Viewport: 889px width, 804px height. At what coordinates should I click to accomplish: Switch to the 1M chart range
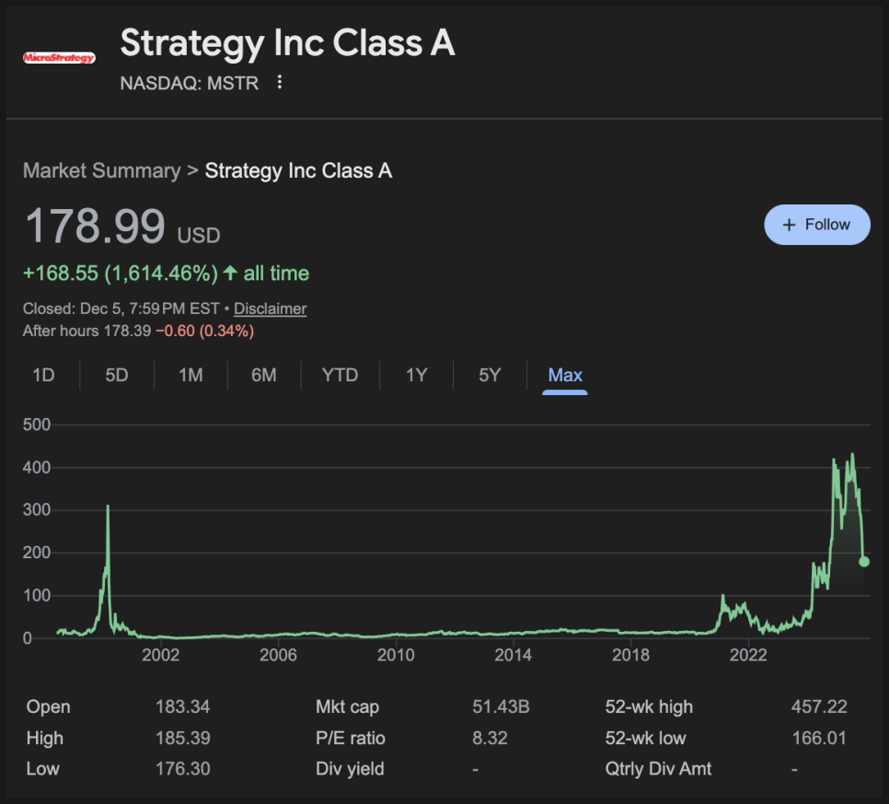coord(190,375)
